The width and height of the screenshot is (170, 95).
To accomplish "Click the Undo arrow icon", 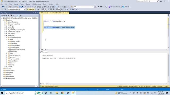I will tap(56, 7).
